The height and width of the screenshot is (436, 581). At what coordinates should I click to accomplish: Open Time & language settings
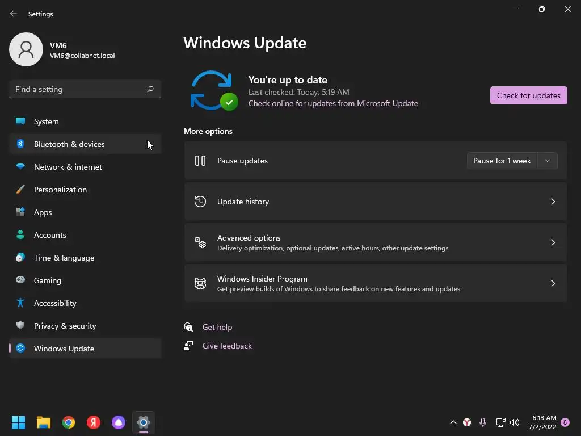click(x=85, y=257)
